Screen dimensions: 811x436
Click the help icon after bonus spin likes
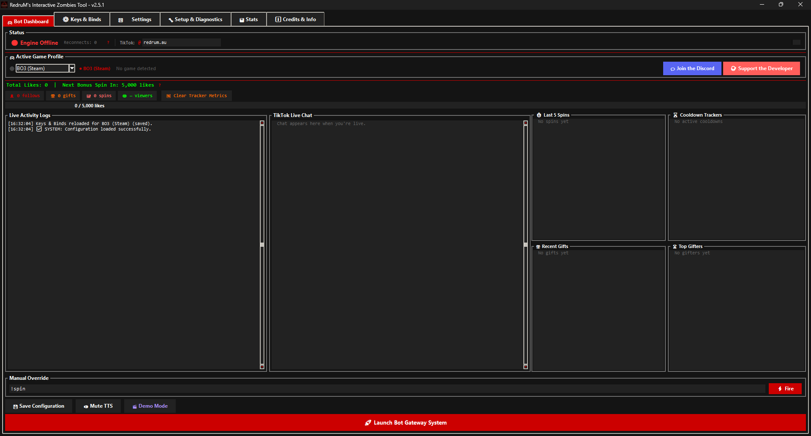(x=160, y=85)
